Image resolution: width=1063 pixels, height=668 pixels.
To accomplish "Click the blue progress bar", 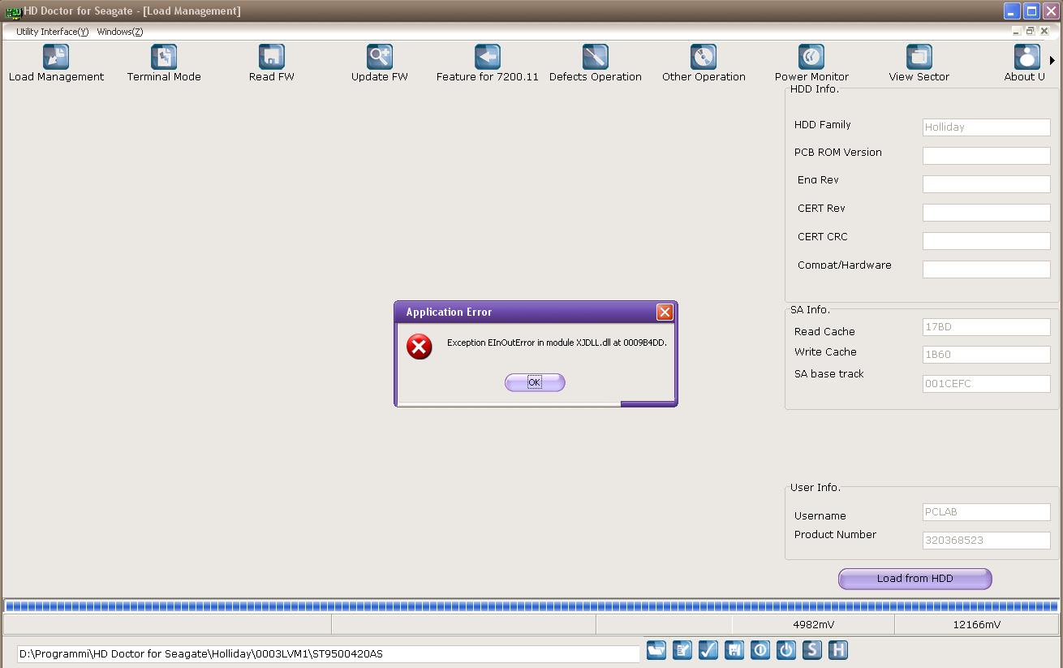I will tap(531, 606).
